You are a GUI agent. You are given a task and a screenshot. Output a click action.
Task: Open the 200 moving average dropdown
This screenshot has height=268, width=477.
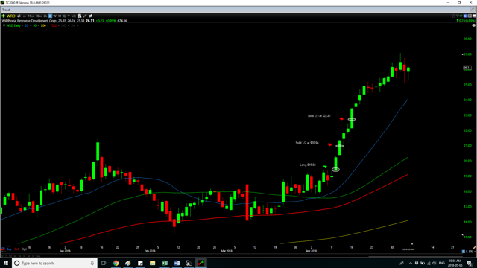[x=48, y=25]
